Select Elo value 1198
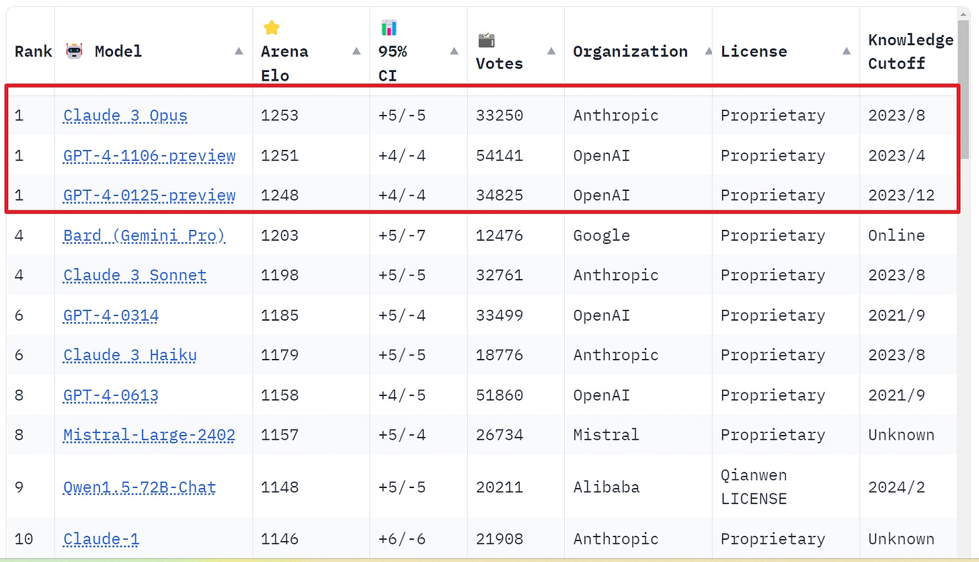The height and width of the screenshot is (562, 979). 280,276
